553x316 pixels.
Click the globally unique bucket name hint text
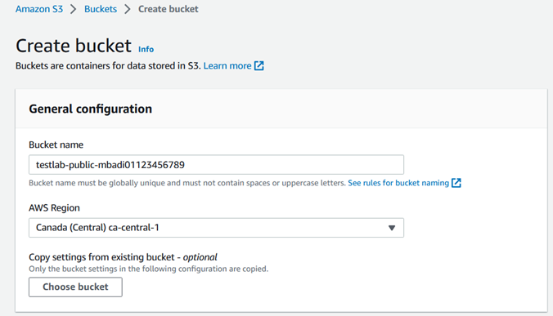tap(187, 183)
